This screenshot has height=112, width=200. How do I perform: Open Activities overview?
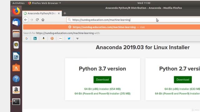pyautogui.click(x=18, y=3)
